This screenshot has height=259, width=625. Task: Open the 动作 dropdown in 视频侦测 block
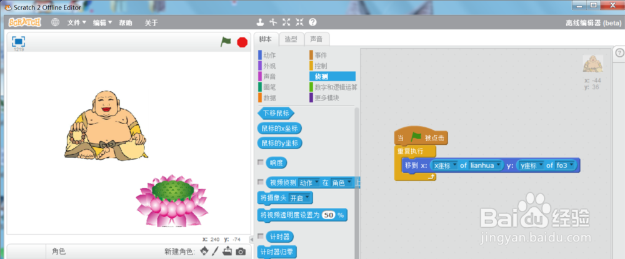(309, 183)
